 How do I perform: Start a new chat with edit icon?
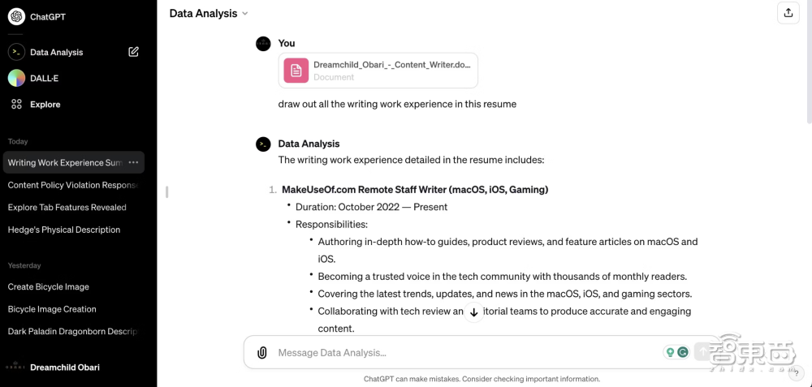tap(134, 52)
